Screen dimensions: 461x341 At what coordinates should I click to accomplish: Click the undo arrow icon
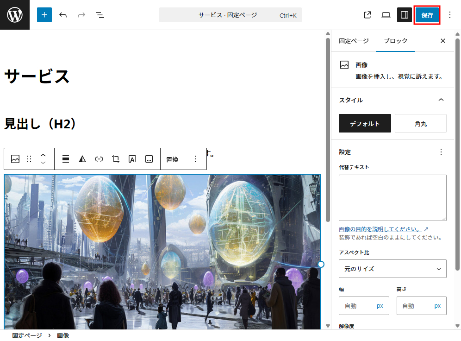point(63,15)
